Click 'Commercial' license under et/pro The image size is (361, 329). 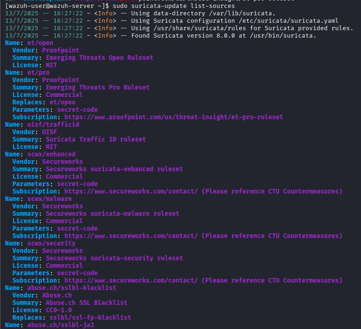coord(64,95)
